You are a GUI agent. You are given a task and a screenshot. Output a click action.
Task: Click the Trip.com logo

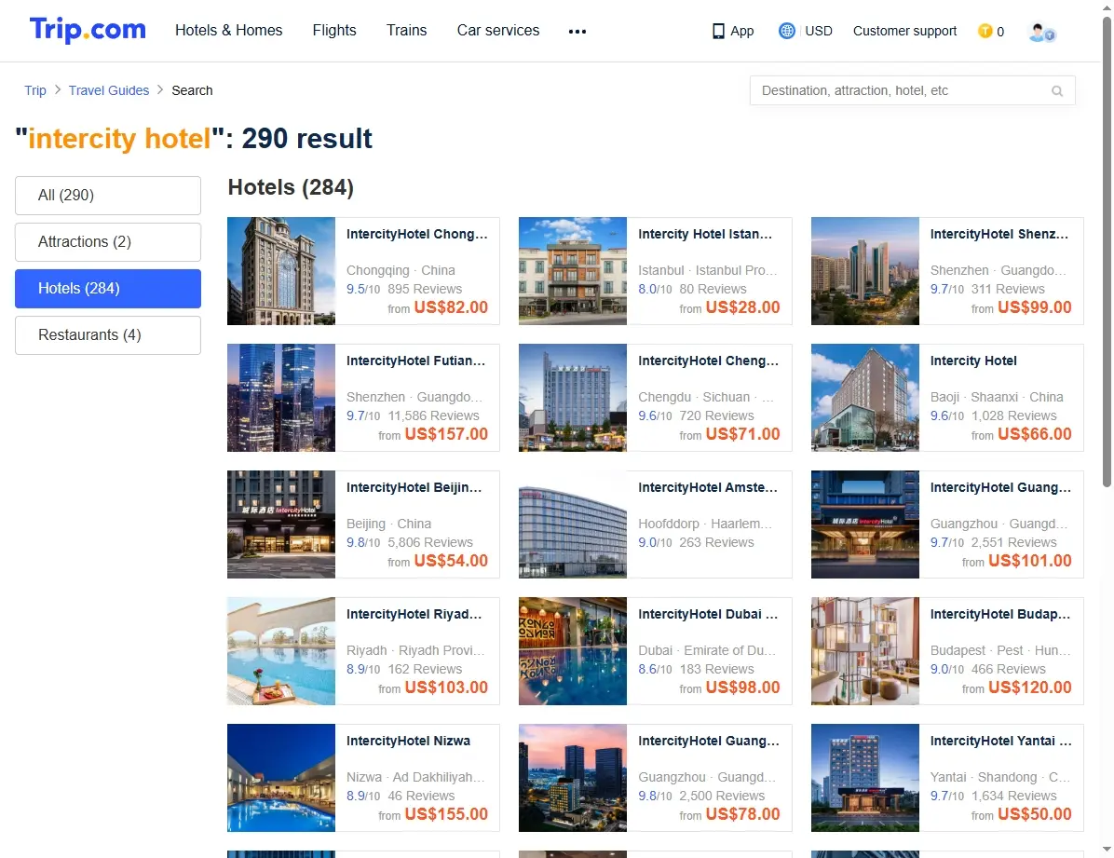[x=88, y=30]
